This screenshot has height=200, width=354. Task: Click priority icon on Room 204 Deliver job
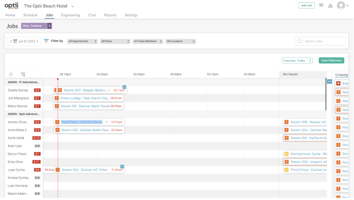287,130
